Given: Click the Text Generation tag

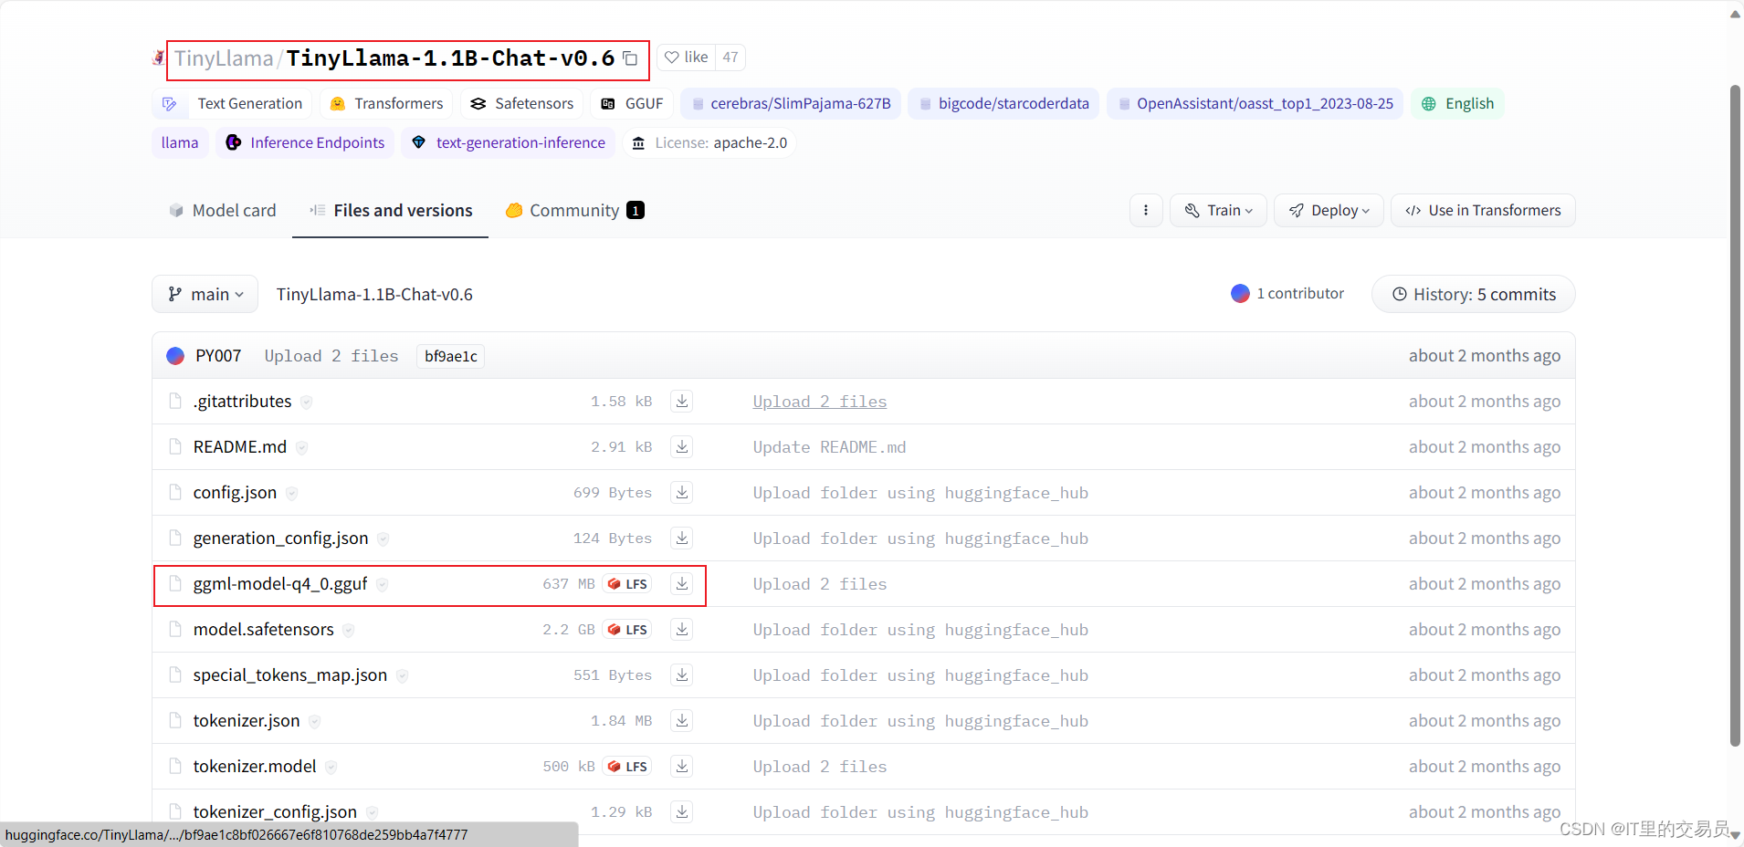Looking at the screenshot, I should click(x=232, y=103).
